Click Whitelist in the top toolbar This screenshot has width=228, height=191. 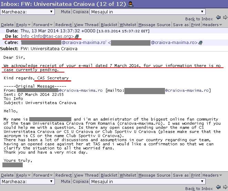coord(128,25)
